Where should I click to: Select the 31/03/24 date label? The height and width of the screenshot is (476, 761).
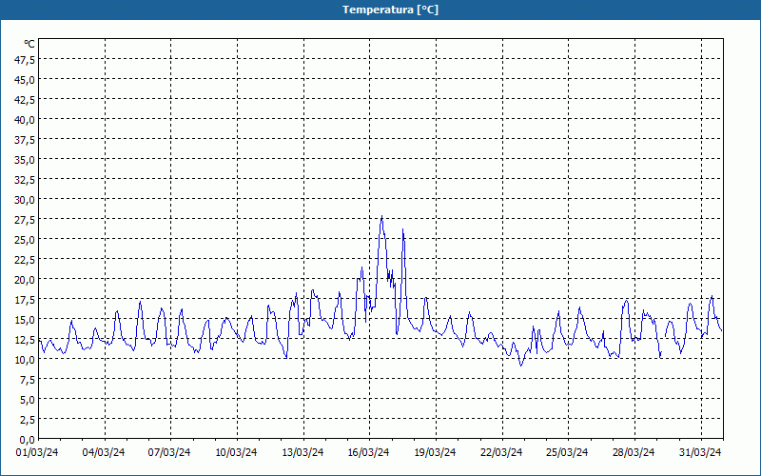click(700, 453)
